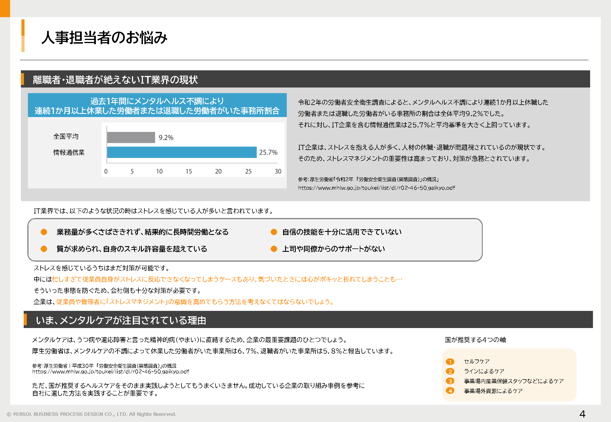
Task: Click the 事業場外資源によるケア list item
Action: tap(493, 391)
